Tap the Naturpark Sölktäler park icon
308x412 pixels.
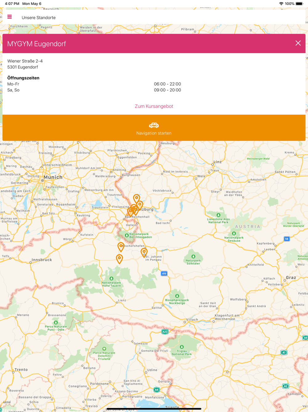[x=193, y=256]
